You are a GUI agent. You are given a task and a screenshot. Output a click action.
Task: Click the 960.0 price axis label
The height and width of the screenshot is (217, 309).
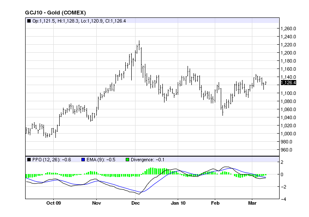click(x=286, y=150)
